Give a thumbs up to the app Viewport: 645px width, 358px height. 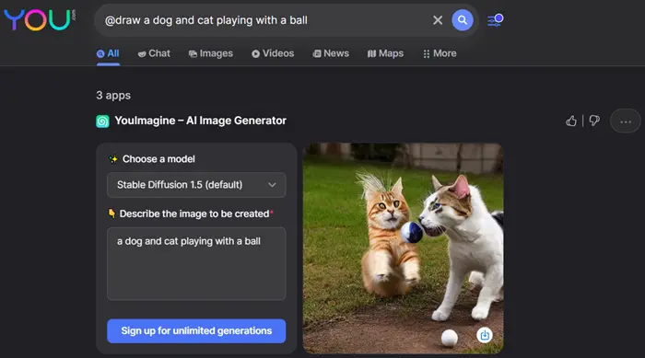571,121
